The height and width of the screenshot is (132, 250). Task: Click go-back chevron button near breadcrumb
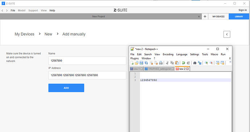tap(227, 34)
